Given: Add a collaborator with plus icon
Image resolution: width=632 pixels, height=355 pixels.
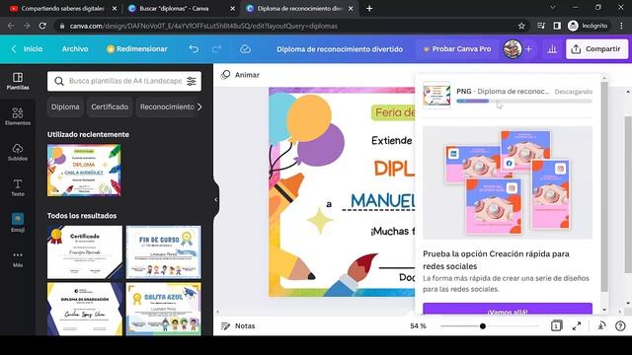Looking at the screenshot, I should (528, 49).
